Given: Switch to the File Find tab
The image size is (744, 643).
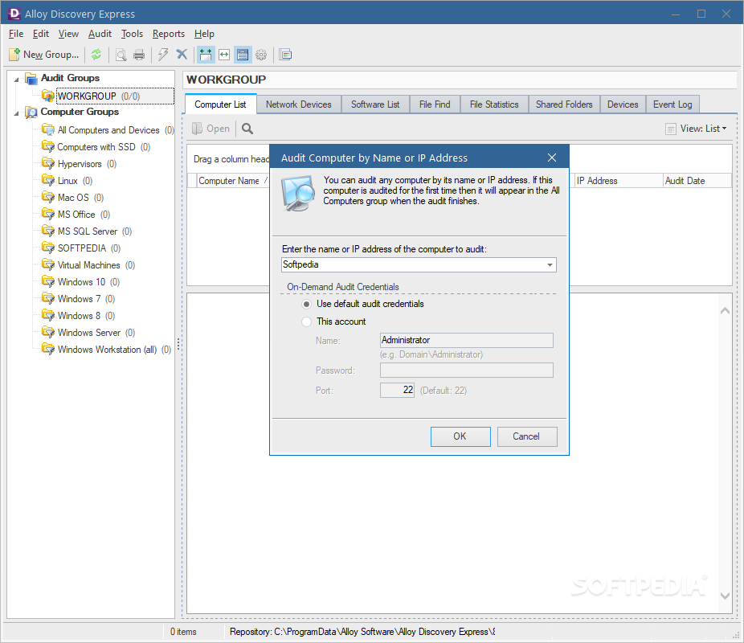Looking at the screenshot, I should (x=435, y=104).
